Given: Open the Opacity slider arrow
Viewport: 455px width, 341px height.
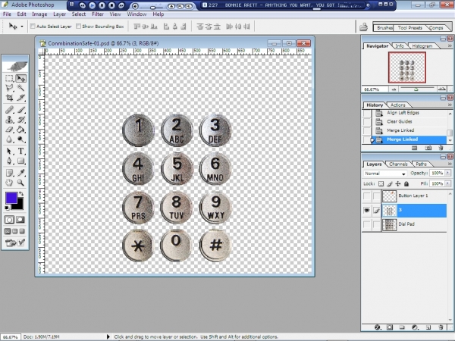Looking at the screenshot, I should [447, 173].
